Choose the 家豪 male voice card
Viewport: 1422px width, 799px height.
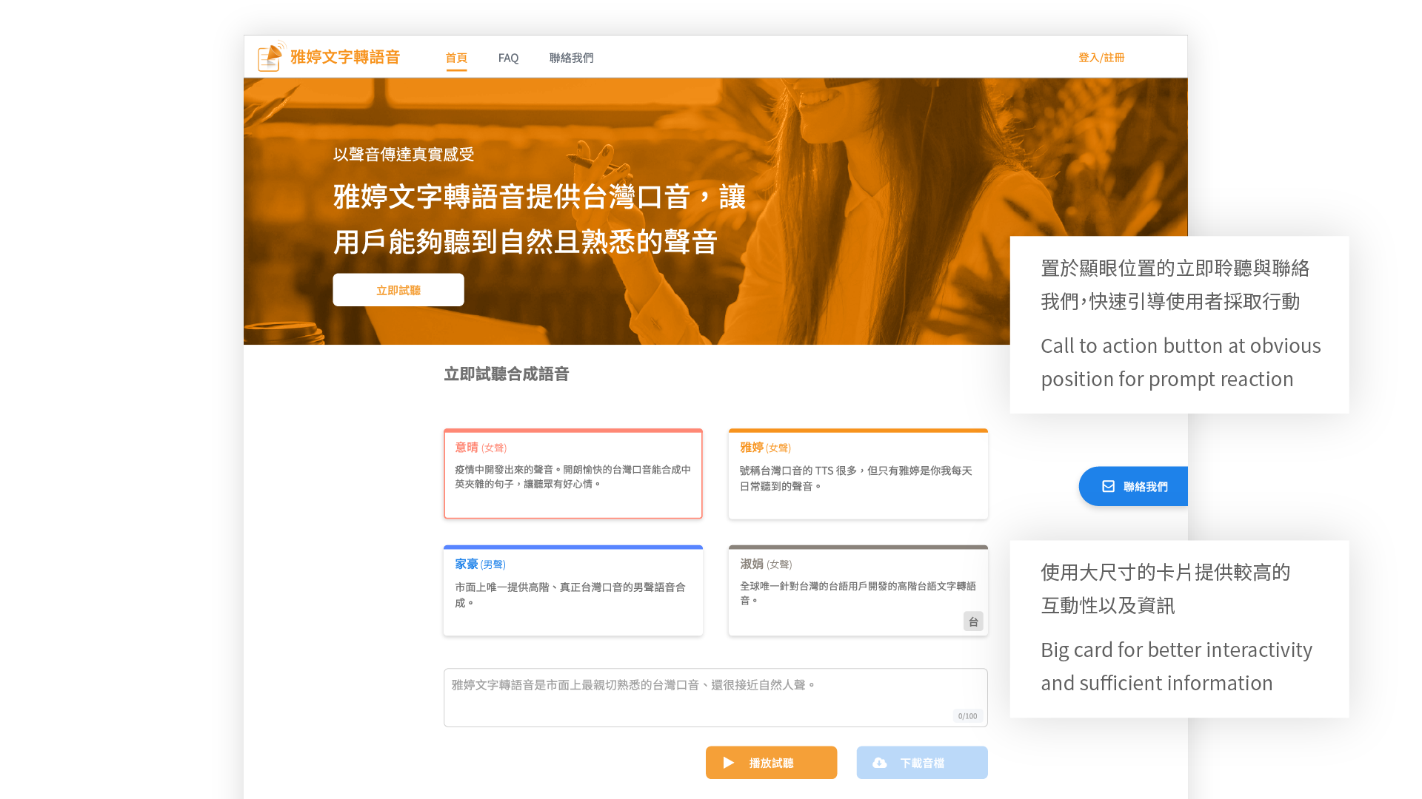tap(573, 590)
